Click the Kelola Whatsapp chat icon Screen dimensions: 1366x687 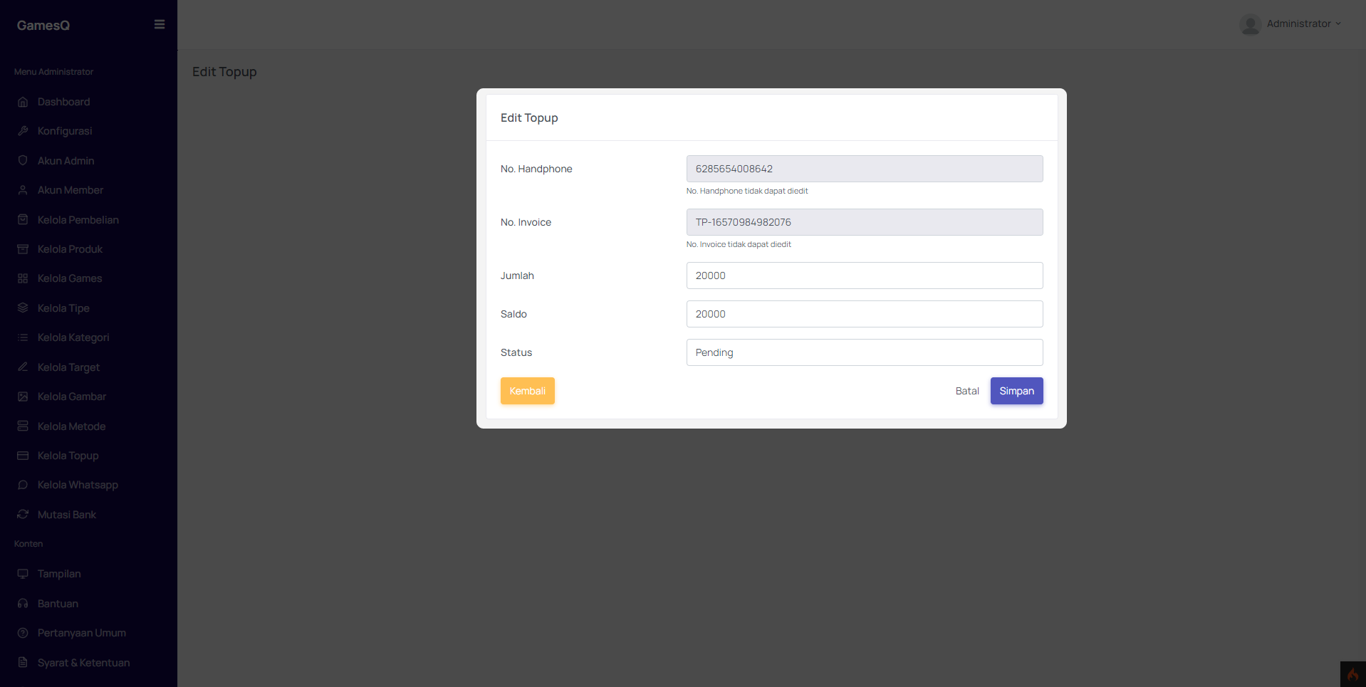23,485
